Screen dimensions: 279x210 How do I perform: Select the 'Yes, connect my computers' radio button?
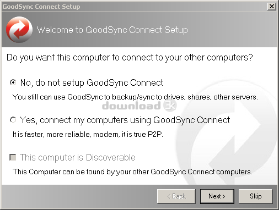click(13, 120)
